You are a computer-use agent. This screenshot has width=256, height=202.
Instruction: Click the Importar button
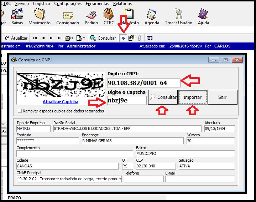pos(193,97)
